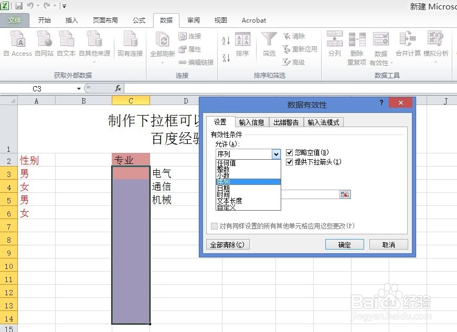Screen dimensions: 457x332
Task: Check apply changes to other cells option
Action: pos(214,226)
